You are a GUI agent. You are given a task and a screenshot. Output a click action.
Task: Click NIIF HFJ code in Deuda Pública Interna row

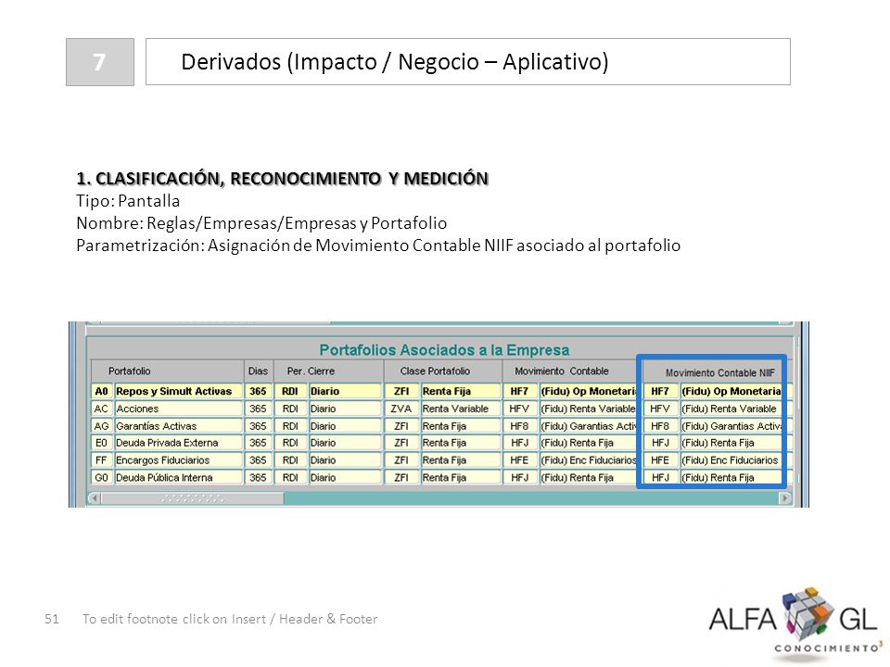pos(661,478)
